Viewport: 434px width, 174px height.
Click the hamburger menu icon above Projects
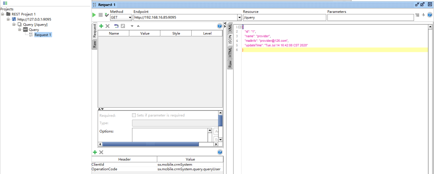click(x=5, y=3)
